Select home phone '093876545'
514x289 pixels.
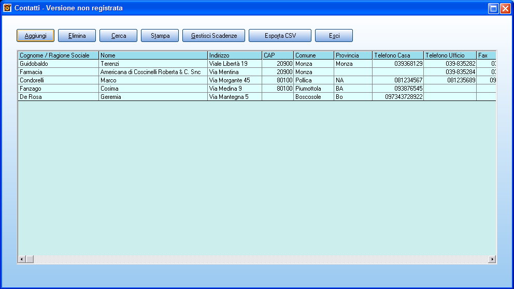click(398, 89)
